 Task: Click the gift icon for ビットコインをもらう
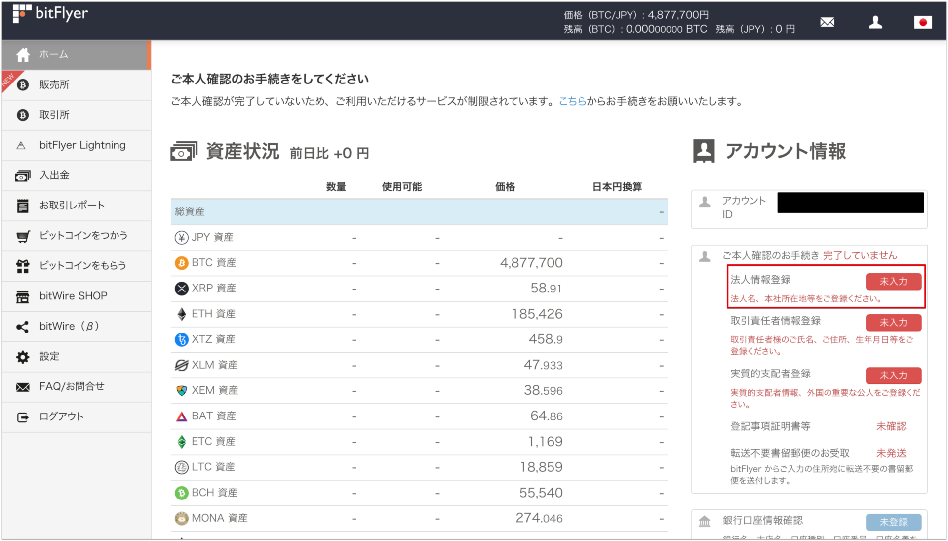(x=23, y=266)
